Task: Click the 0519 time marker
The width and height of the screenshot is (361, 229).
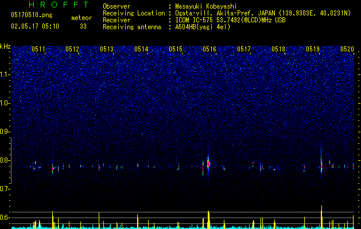Action: coord(312,49)
